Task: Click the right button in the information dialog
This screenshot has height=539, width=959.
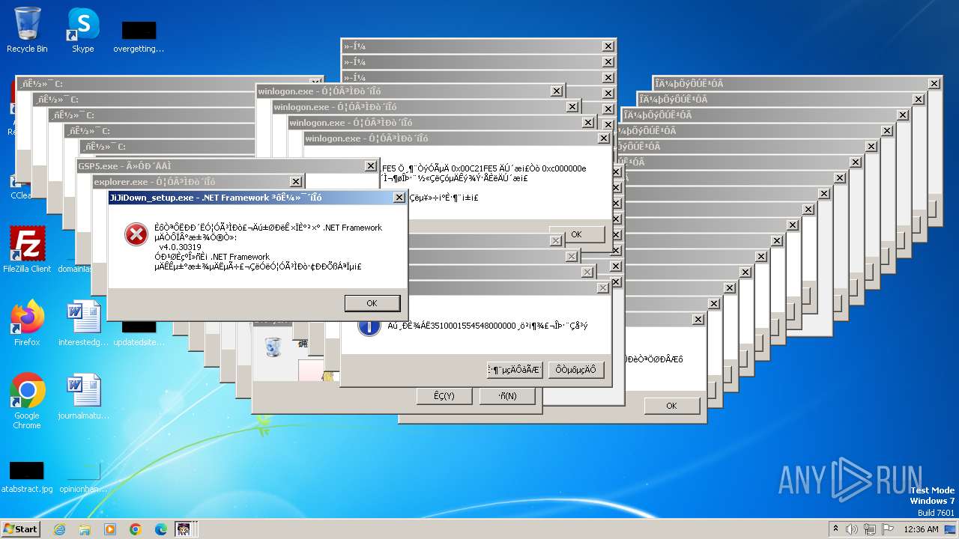Action: (x=576, y=369)
